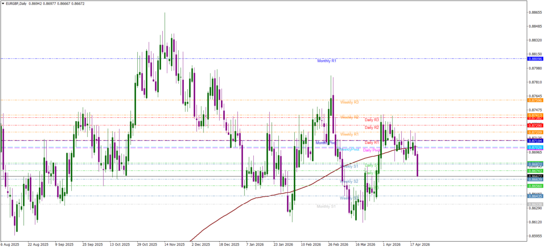
Task: Click the green 0.86560 price tag
Action: pyautogui.click(x=535, y=186)
